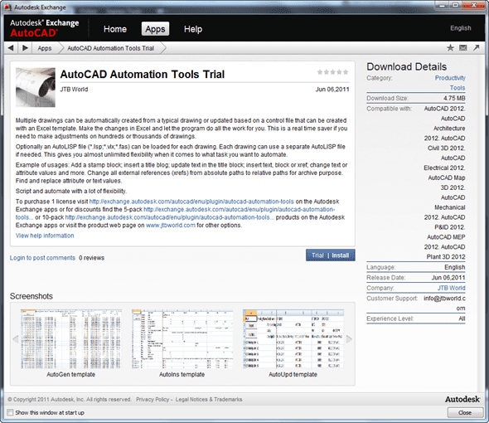Click the Autodesk logo in footer

tap(462, 399)
